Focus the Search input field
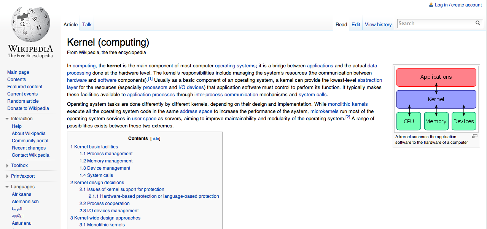The width and height of the screenshot is (487, 229). pyautogui.click(x=436, y=23)
